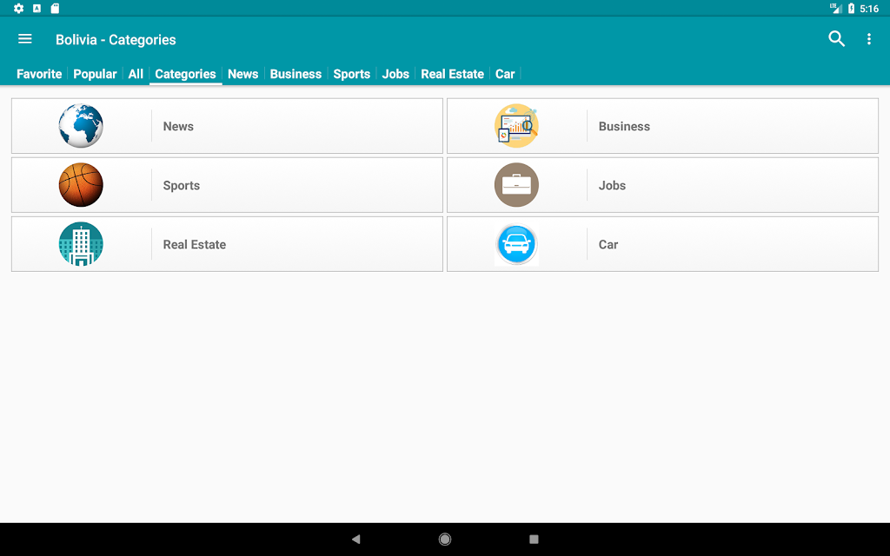
Task: Click the building Real Estate icon
Action: pos(81,244)
